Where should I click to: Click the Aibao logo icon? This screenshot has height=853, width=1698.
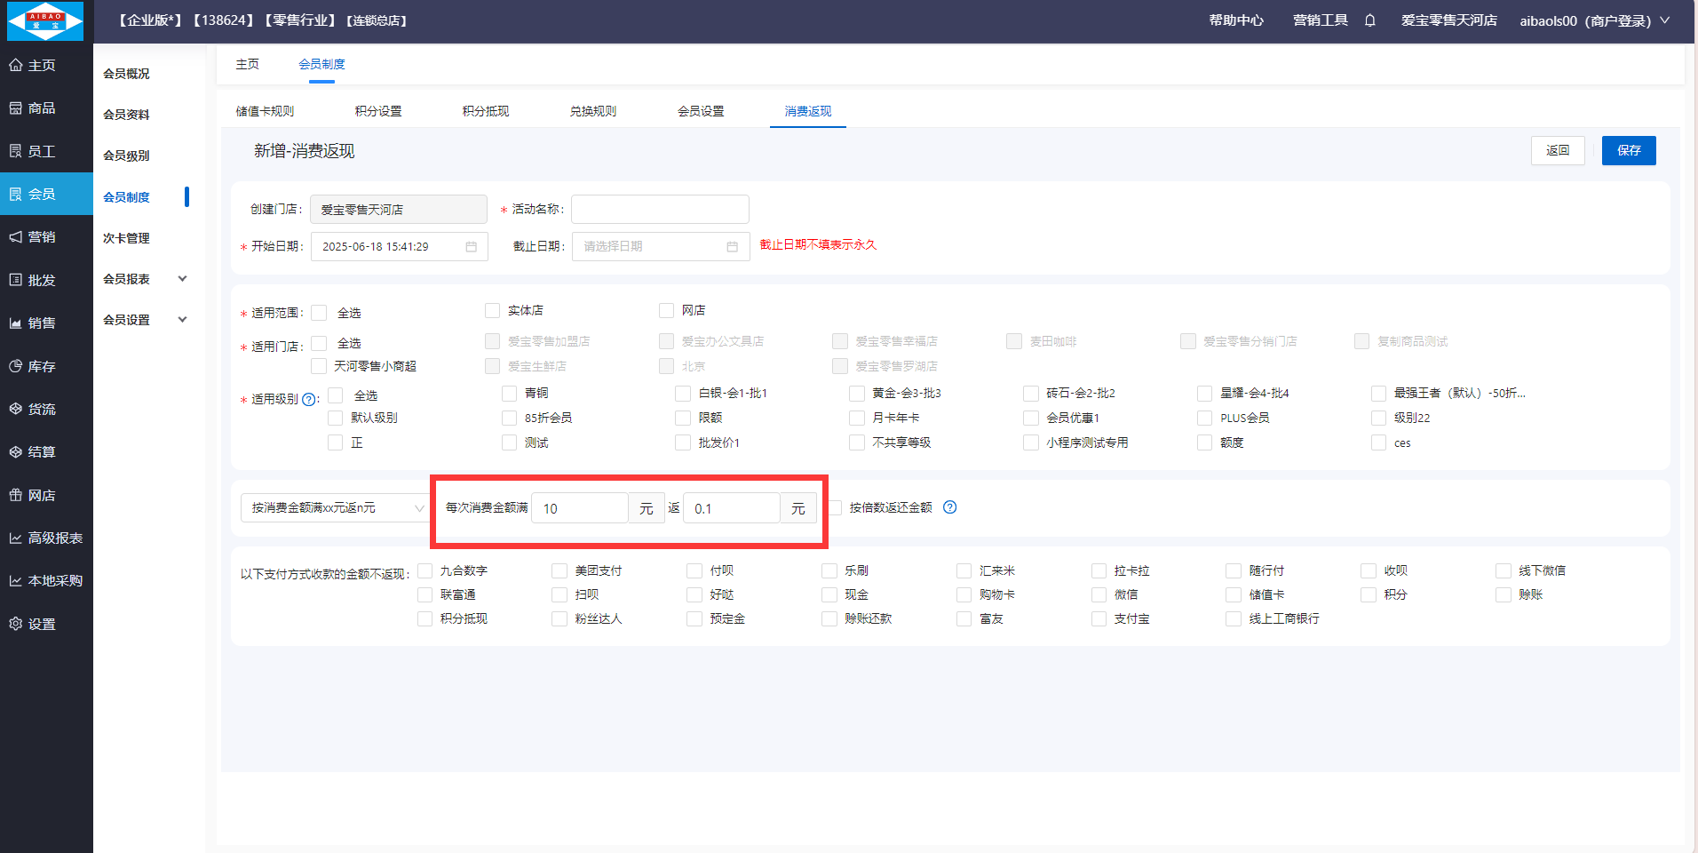click(45, 20)
